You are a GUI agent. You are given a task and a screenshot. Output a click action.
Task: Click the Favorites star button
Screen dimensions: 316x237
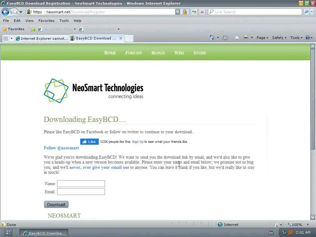[13, 29]
